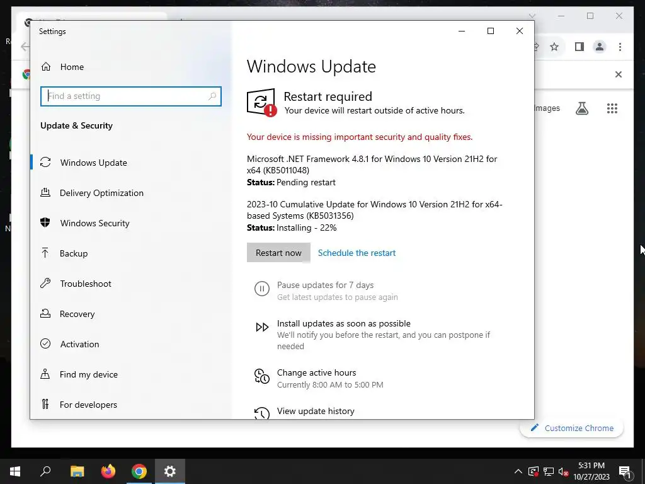Click Chrome's bookmark star icon
The width and height of the screenshot is (645, 484).
pyautogui.click(x=554, y=47)
